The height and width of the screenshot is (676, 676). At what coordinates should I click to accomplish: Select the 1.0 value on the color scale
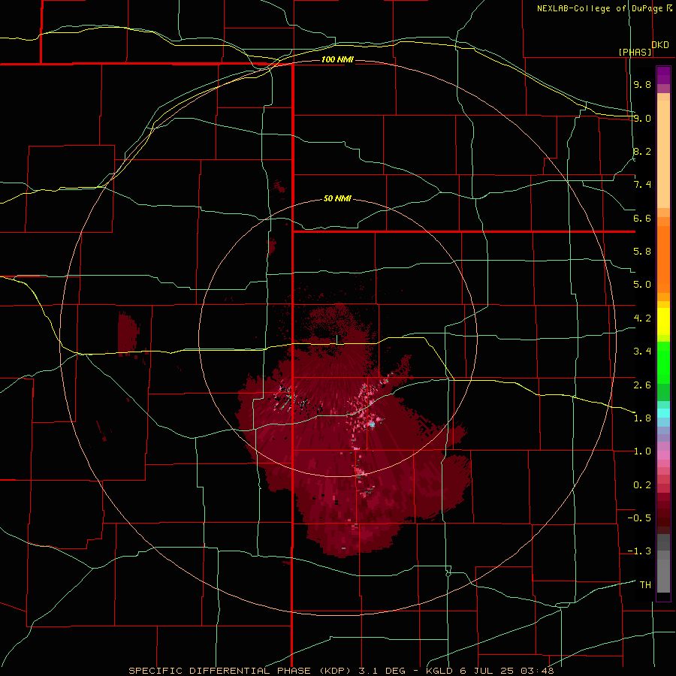[642, 451]
